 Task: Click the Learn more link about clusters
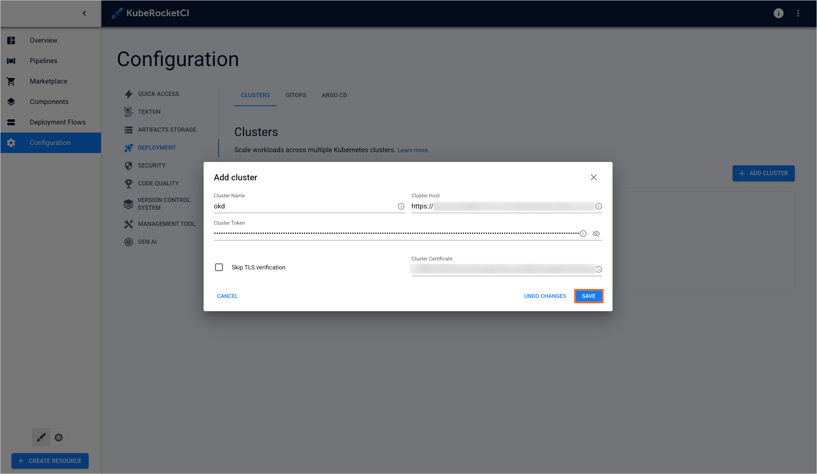413,150
